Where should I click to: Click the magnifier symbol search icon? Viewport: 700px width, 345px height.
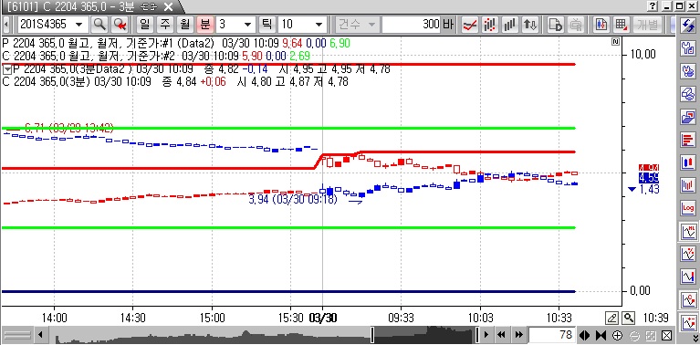pyautogui.click(x=99, y=24)
